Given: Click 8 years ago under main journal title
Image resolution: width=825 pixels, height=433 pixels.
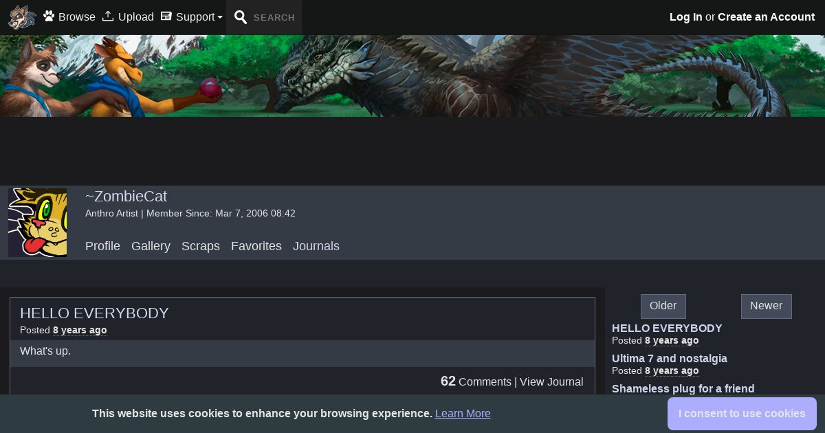Looking at the screenshot, I should pyautogui.click(x=80, y=331).
